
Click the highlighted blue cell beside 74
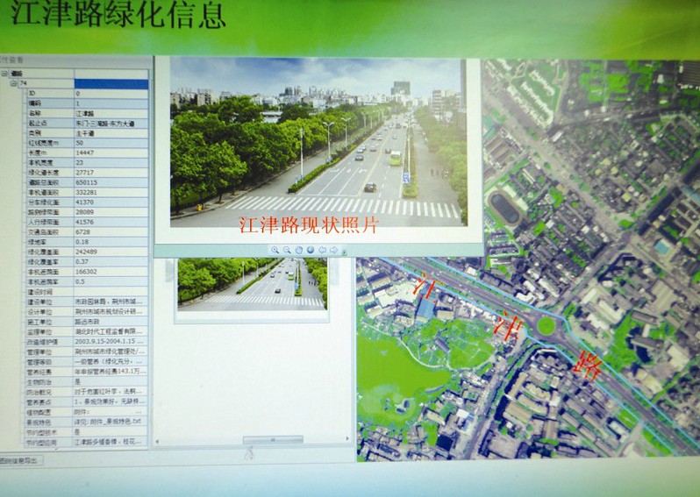pyautogui.click(x=111, y=83)
